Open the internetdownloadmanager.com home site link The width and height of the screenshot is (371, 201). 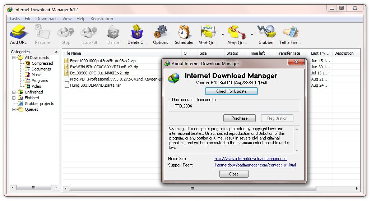[x=251, y=159]
